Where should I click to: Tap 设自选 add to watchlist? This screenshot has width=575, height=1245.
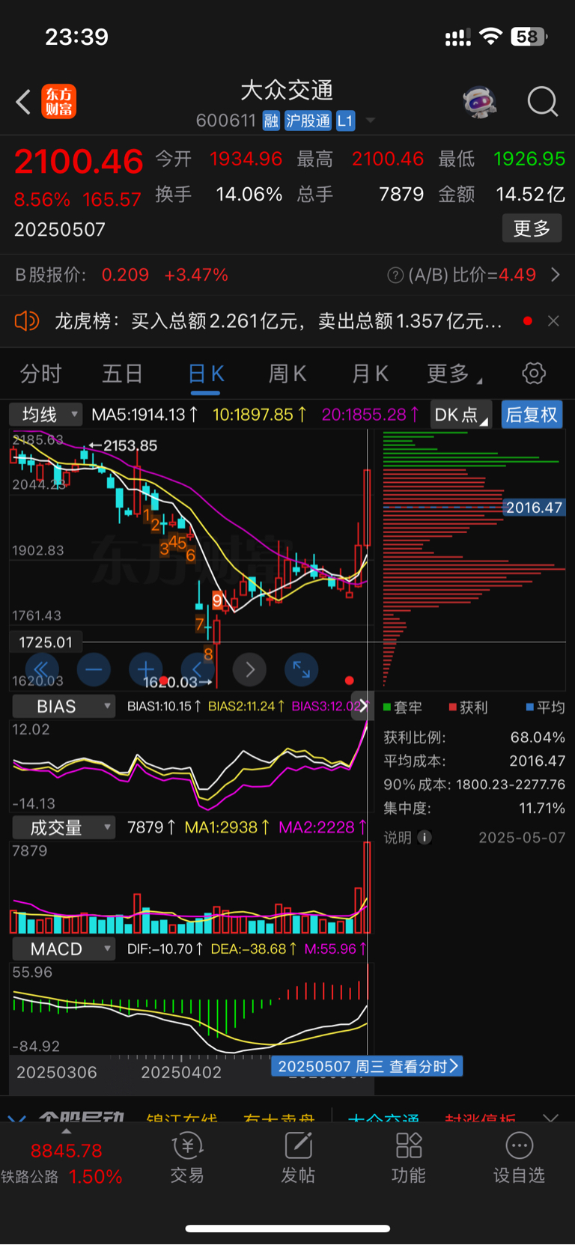point(519,1157)
